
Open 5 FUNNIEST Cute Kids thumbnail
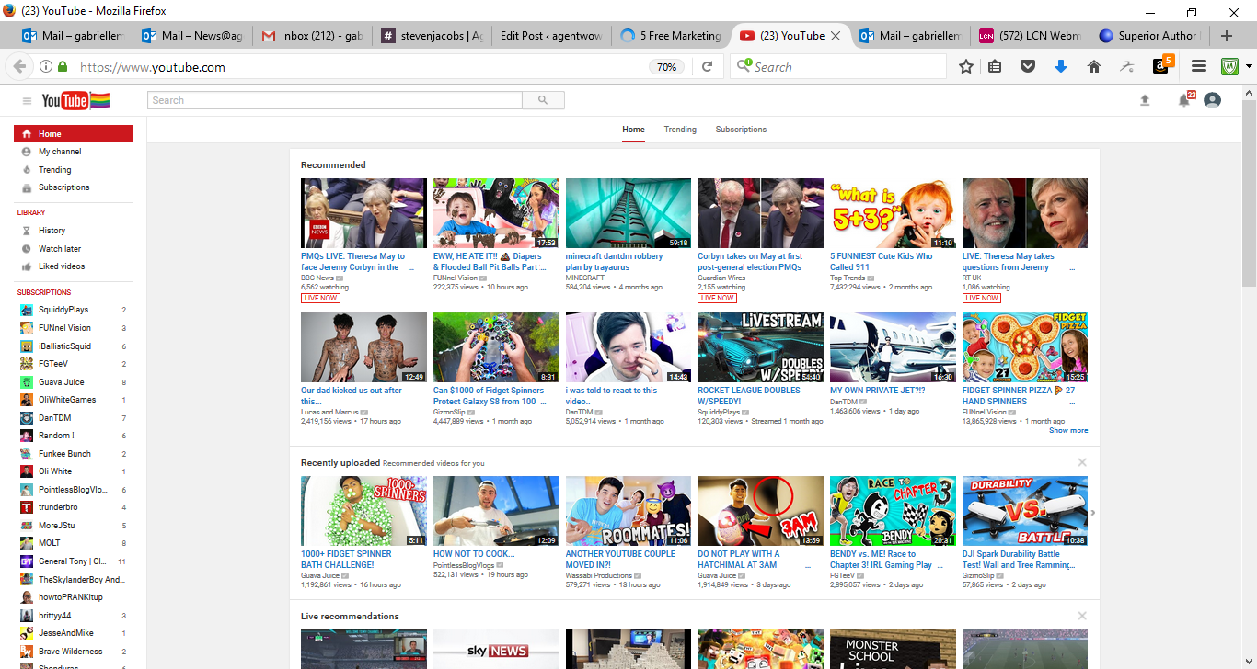pyautogui.click(x=893, y=213)
